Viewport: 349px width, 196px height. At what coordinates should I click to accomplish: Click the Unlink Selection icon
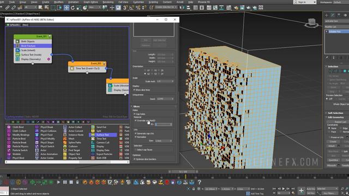click(x=14, y=8)
